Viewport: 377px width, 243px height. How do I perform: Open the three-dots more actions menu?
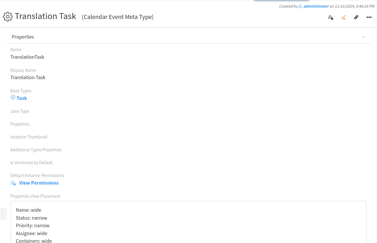tap(369, 17)
